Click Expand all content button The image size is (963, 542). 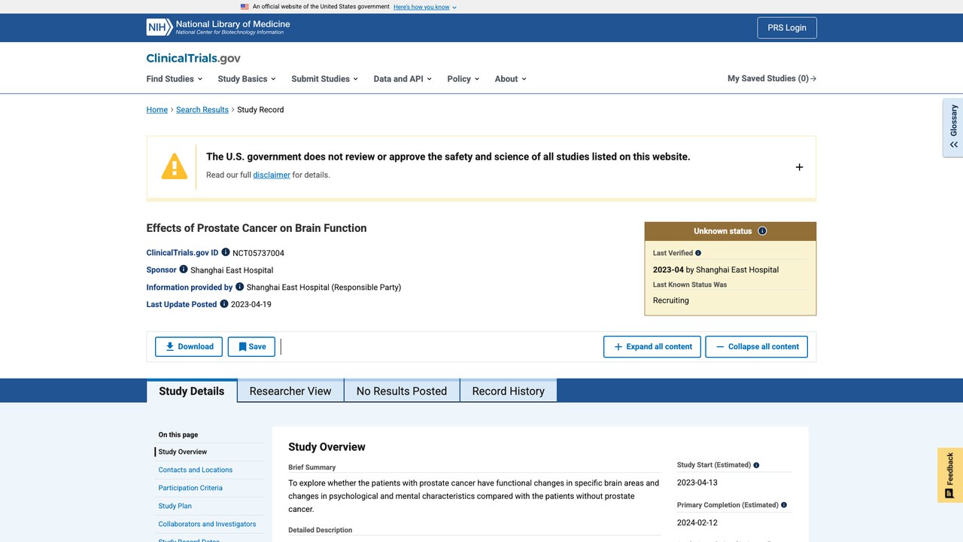[x=652, y=346]
